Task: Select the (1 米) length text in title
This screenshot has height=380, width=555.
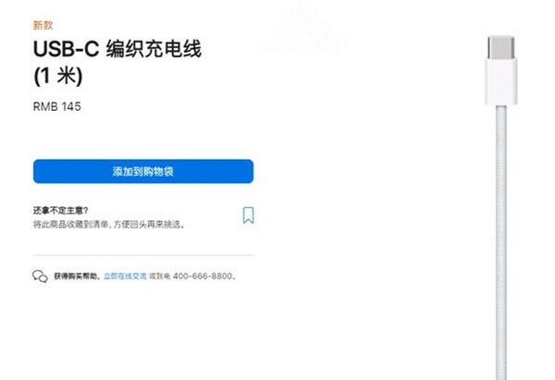Action: tap(58, 76)
